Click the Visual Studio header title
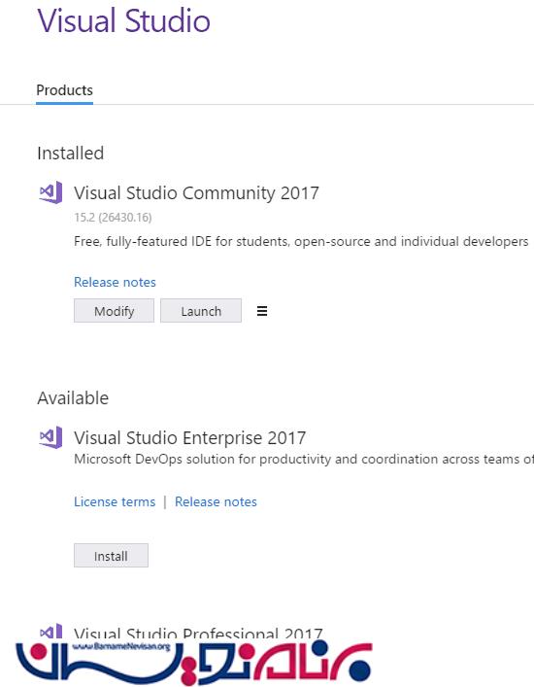Screen dimensions: 534x687 (124, 20)
